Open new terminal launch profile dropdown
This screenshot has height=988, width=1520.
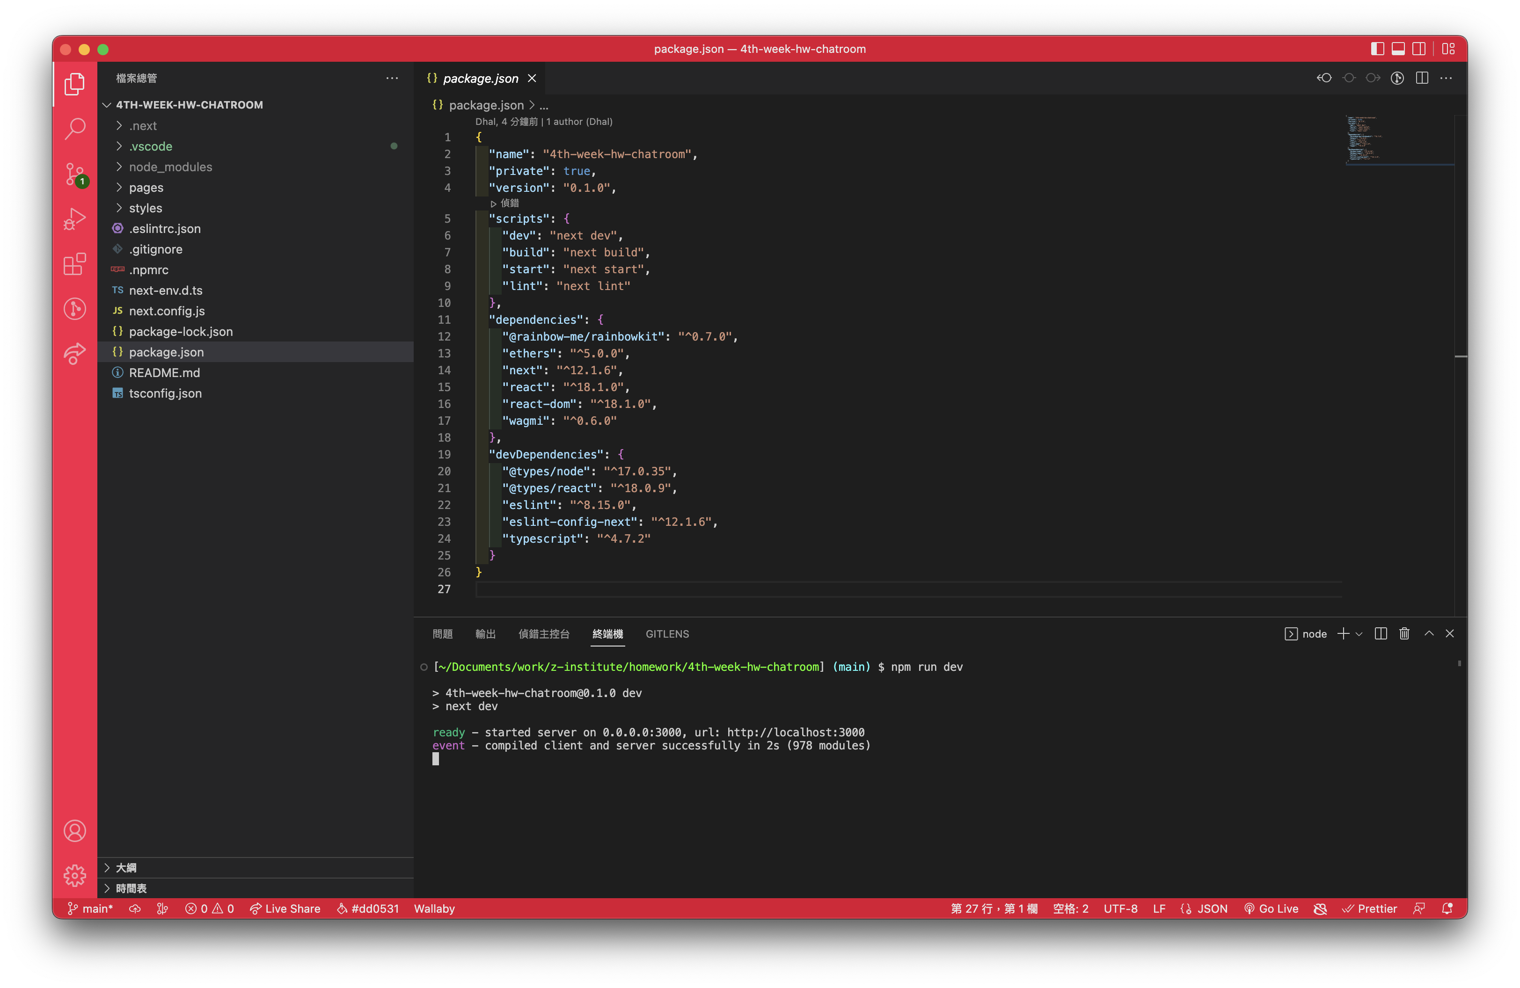[x=1359, y=634]
